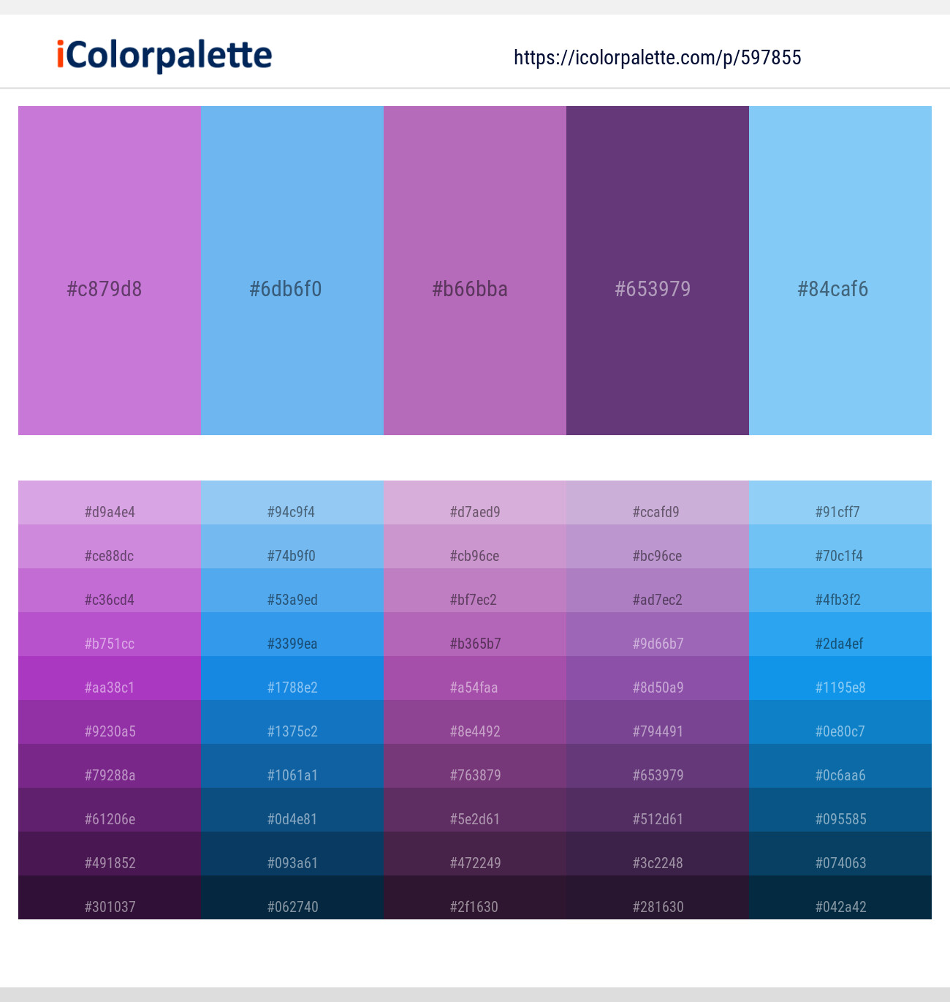Choose the large dark #653979 swatch
Screen dimensions: 950x1002
click(x=658, y=271)
